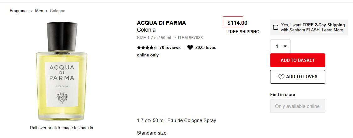The image size is (353, 138).
Task: Navigate to Men breadcrumb category
Action: point(39,11)
